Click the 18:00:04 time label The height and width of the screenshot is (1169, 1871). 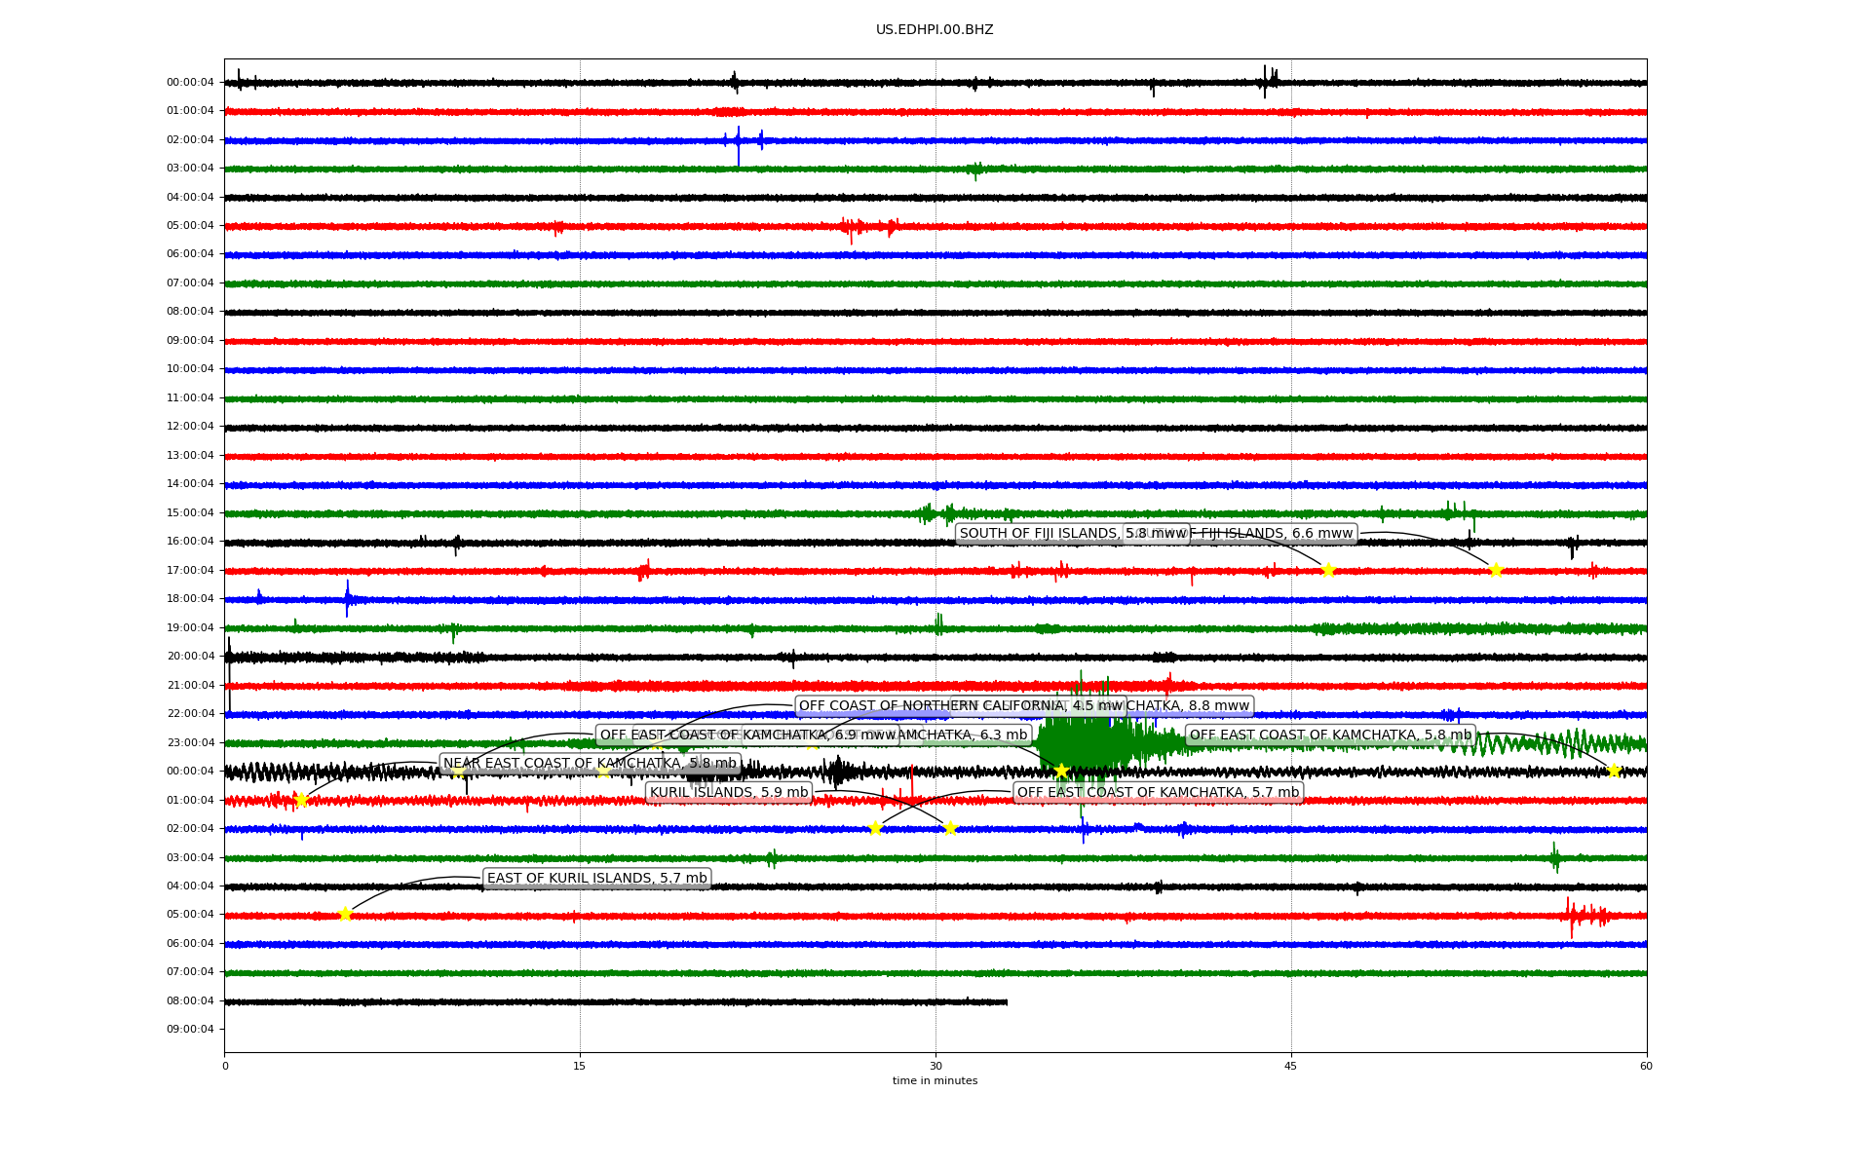coord(190,599)
